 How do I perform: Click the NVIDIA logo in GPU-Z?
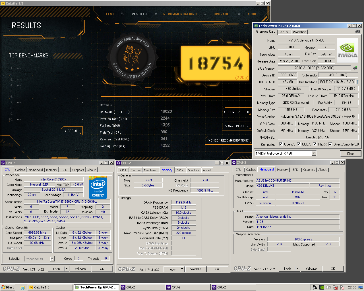(348, 50)
